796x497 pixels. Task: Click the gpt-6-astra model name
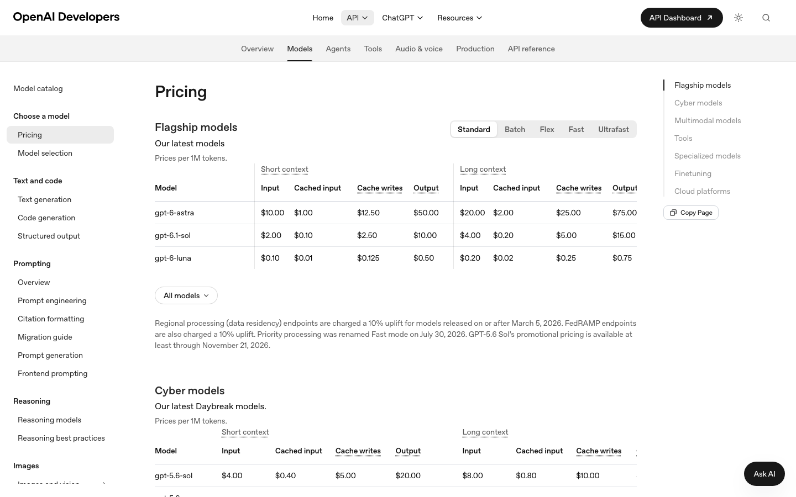[x=174, y=213]
